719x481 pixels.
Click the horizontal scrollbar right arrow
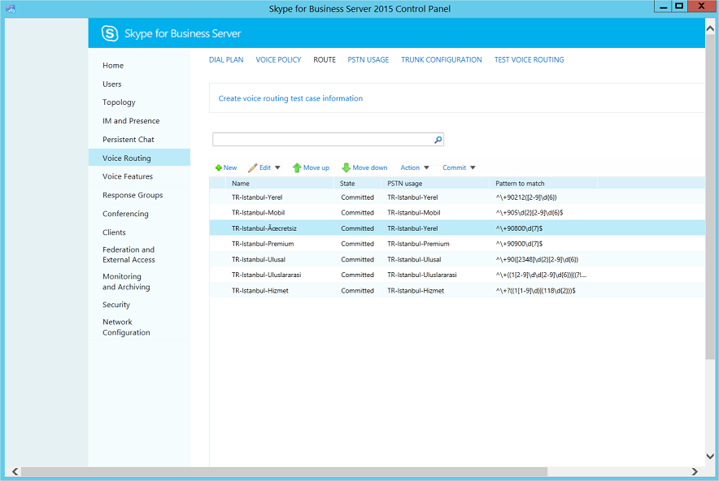(x=695, y=471)
